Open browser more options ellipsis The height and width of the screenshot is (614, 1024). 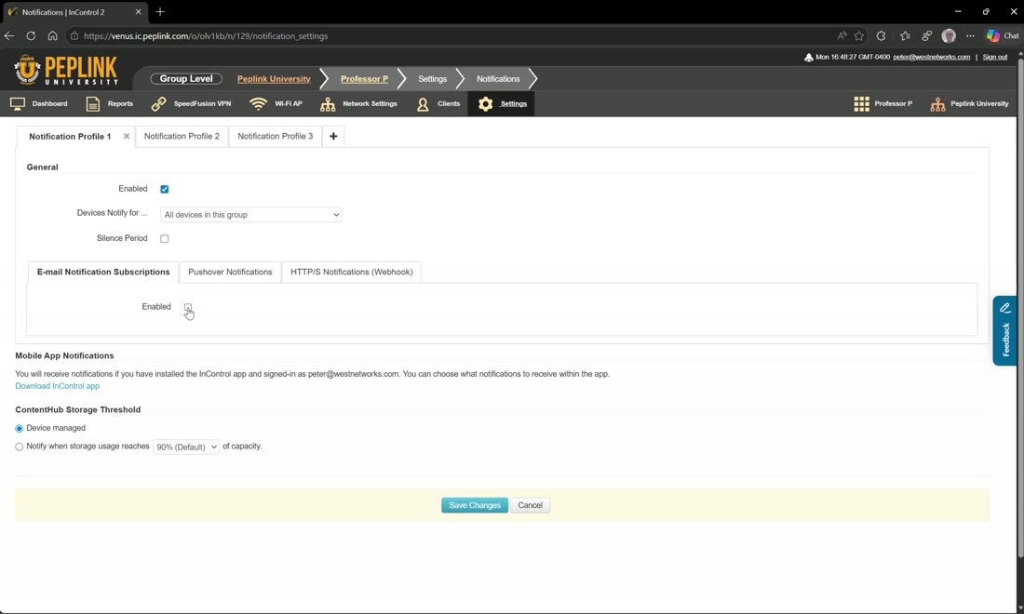point(970,36)
